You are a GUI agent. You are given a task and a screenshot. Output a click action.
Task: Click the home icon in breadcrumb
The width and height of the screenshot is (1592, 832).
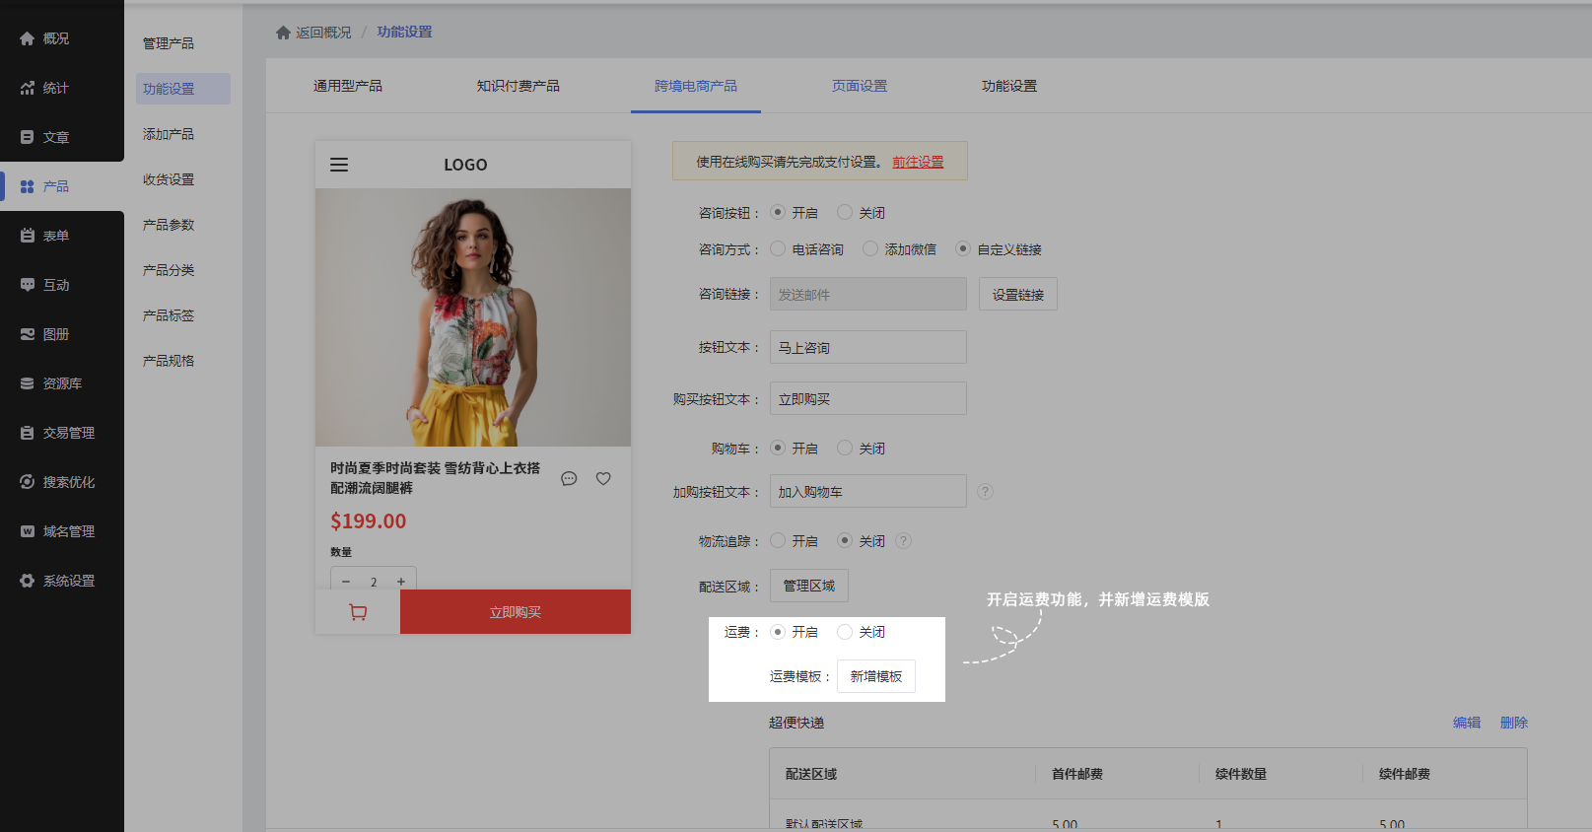pyautogui.click(x=283, y=33)
